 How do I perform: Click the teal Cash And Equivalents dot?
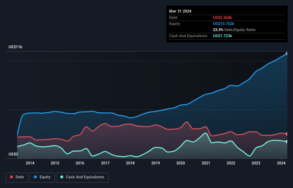tap(62, 177)
